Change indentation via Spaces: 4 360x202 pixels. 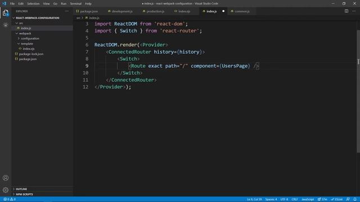[x=271, y=199]
